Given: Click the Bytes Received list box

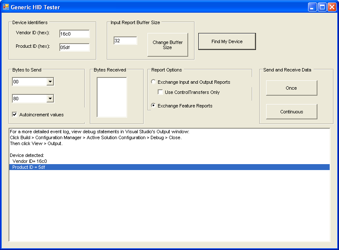Looking at the screenshot, I should (x=112, y=97).
